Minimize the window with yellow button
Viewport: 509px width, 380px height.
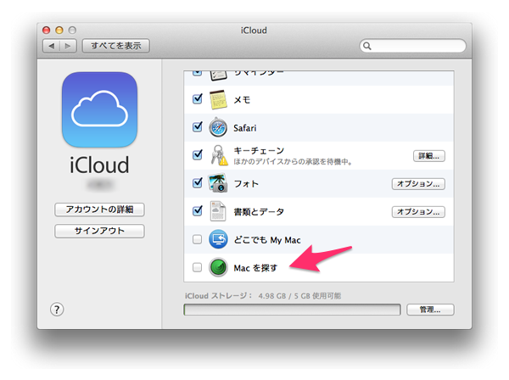coord(59,31)
